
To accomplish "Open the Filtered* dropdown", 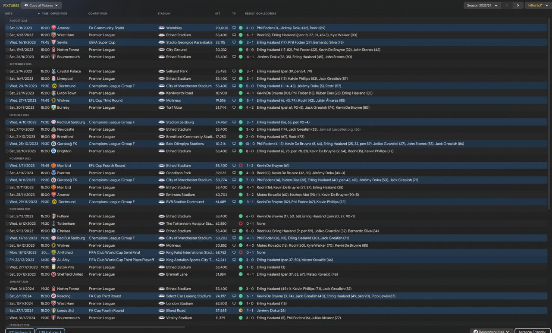I will [537, 6].
